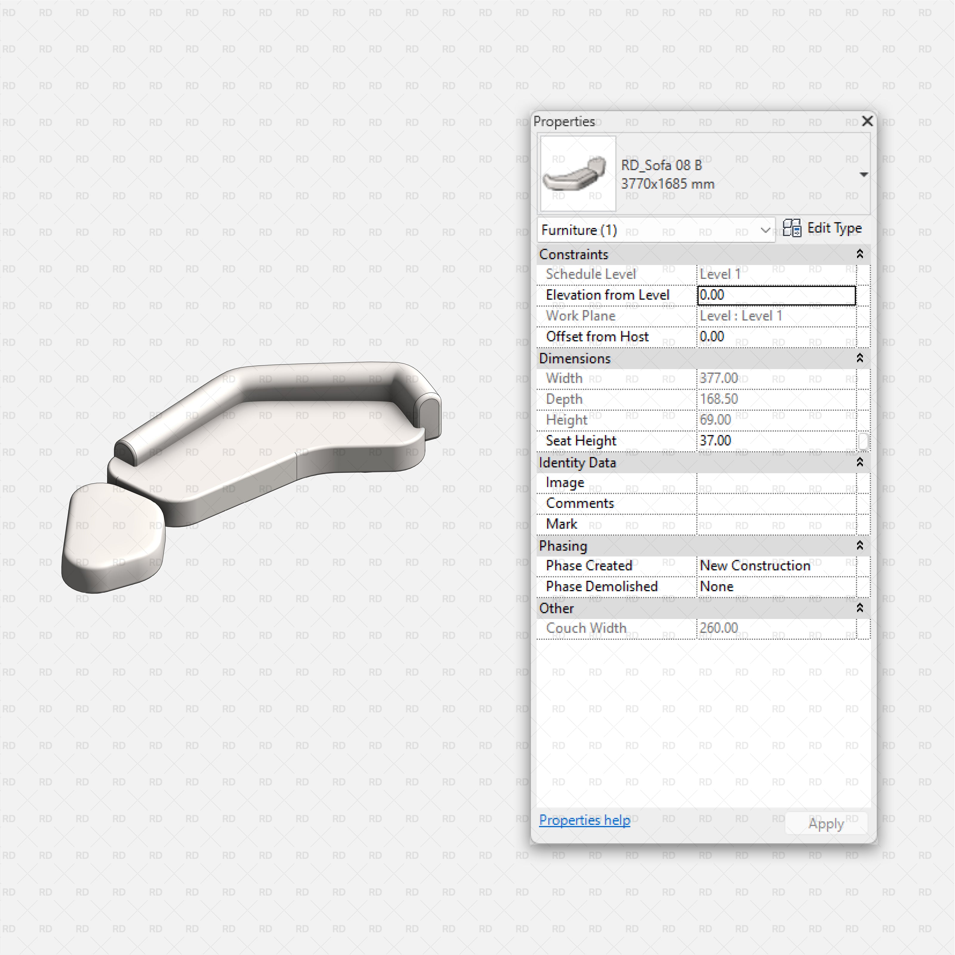
Task: Click the Elevation from Level field
Action: 776,295
